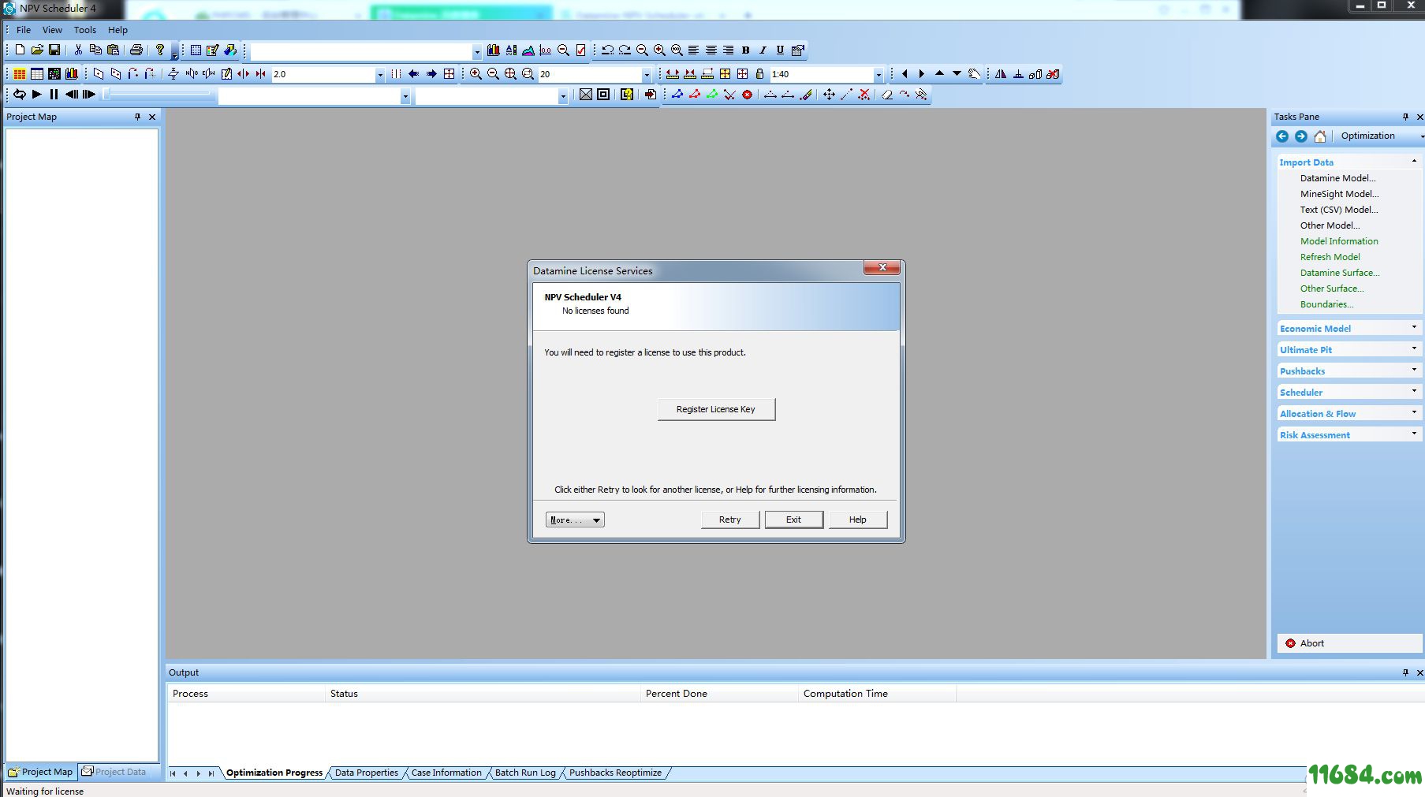Viewport: 1425px width, 797px height.
Task: Click the Cut scissors icon
Action: pyautogui.click(x=78, y=50)
